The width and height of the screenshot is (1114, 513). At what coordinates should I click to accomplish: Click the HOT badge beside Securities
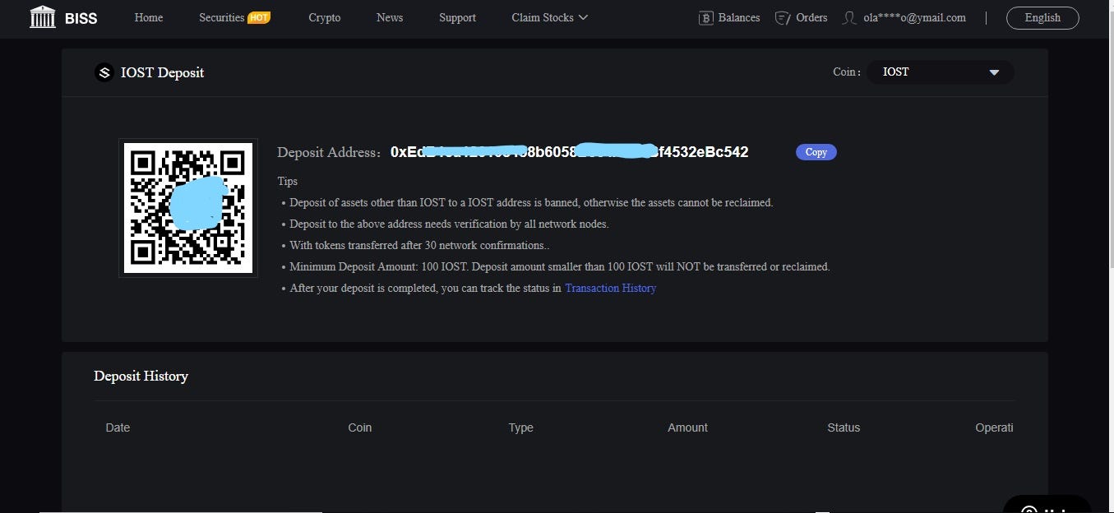click(259, 17)
